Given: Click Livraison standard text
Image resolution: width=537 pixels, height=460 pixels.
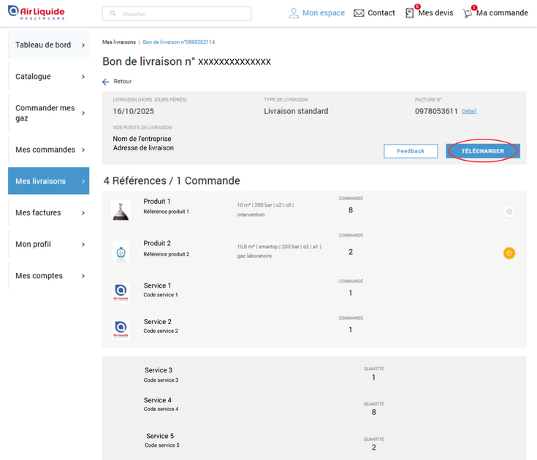Looking at the screenshot, I should tap(296, 111).
